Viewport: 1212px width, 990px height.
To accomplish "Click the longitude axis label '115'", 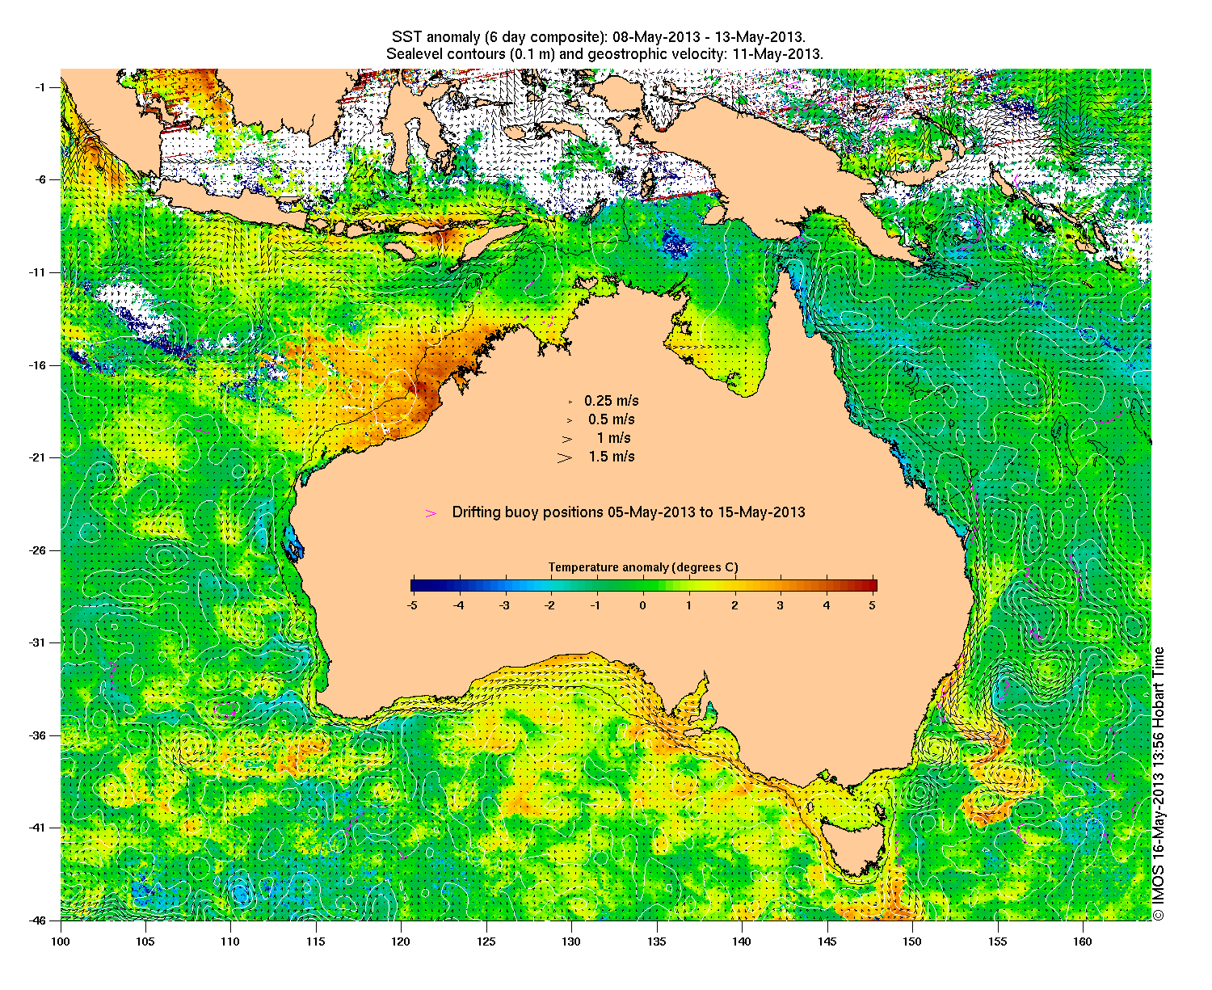I will (x=316, y=942).
